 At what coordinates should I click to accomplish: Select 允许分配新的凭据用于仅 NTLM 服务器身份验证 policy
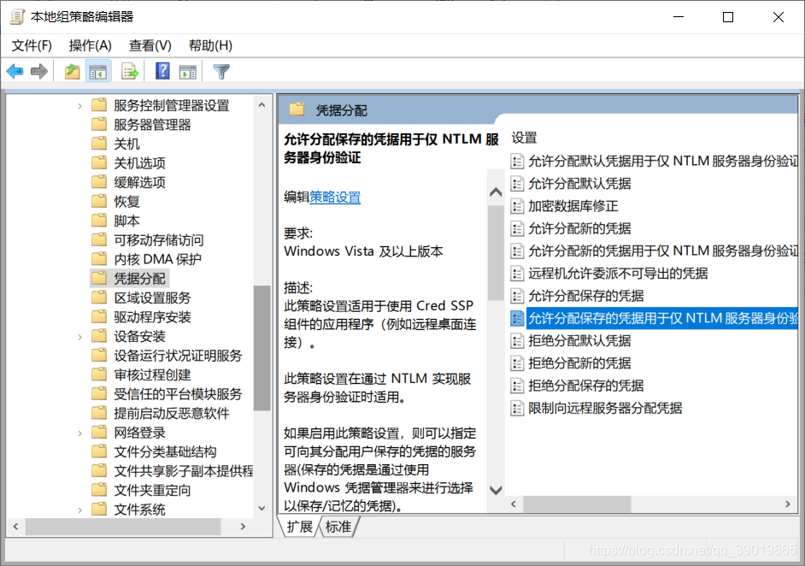coord(655,251)
